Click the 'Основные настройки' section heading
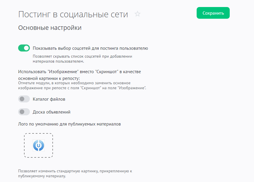254x182 pixels. [50, 28]
